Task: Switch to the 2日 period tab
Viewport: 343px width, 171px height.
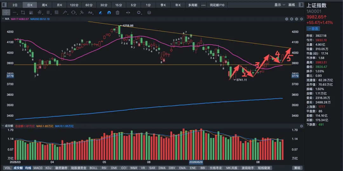Action: (15, 5)
